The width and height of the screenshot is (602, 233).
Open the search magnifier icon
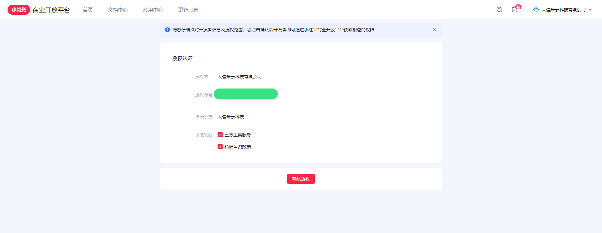coord(499,10)
